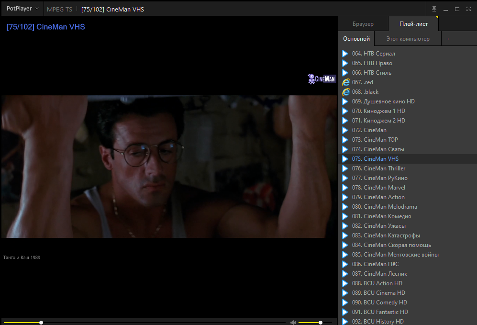Click play icon beside 073. CineMan TOP
This screenshot has width=477, height=325.
(345, 140)
